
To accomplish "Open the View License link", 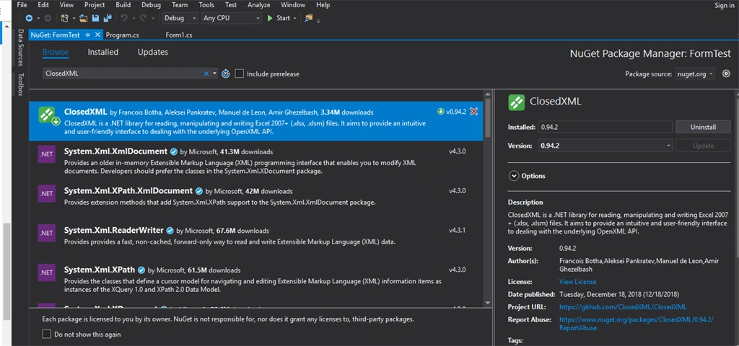I will tap(577, 282).
